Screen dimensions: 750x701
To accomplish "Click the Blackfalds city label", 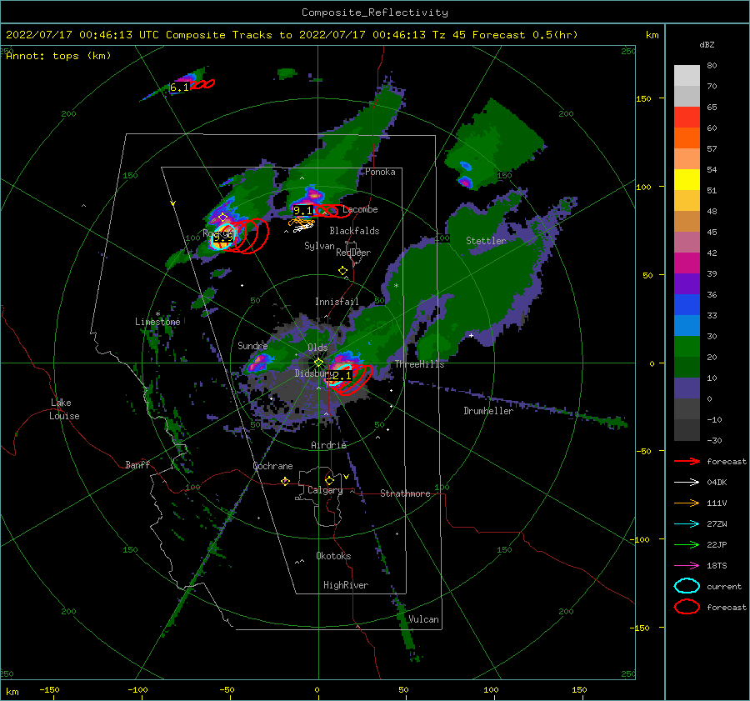I will (354, 231).
